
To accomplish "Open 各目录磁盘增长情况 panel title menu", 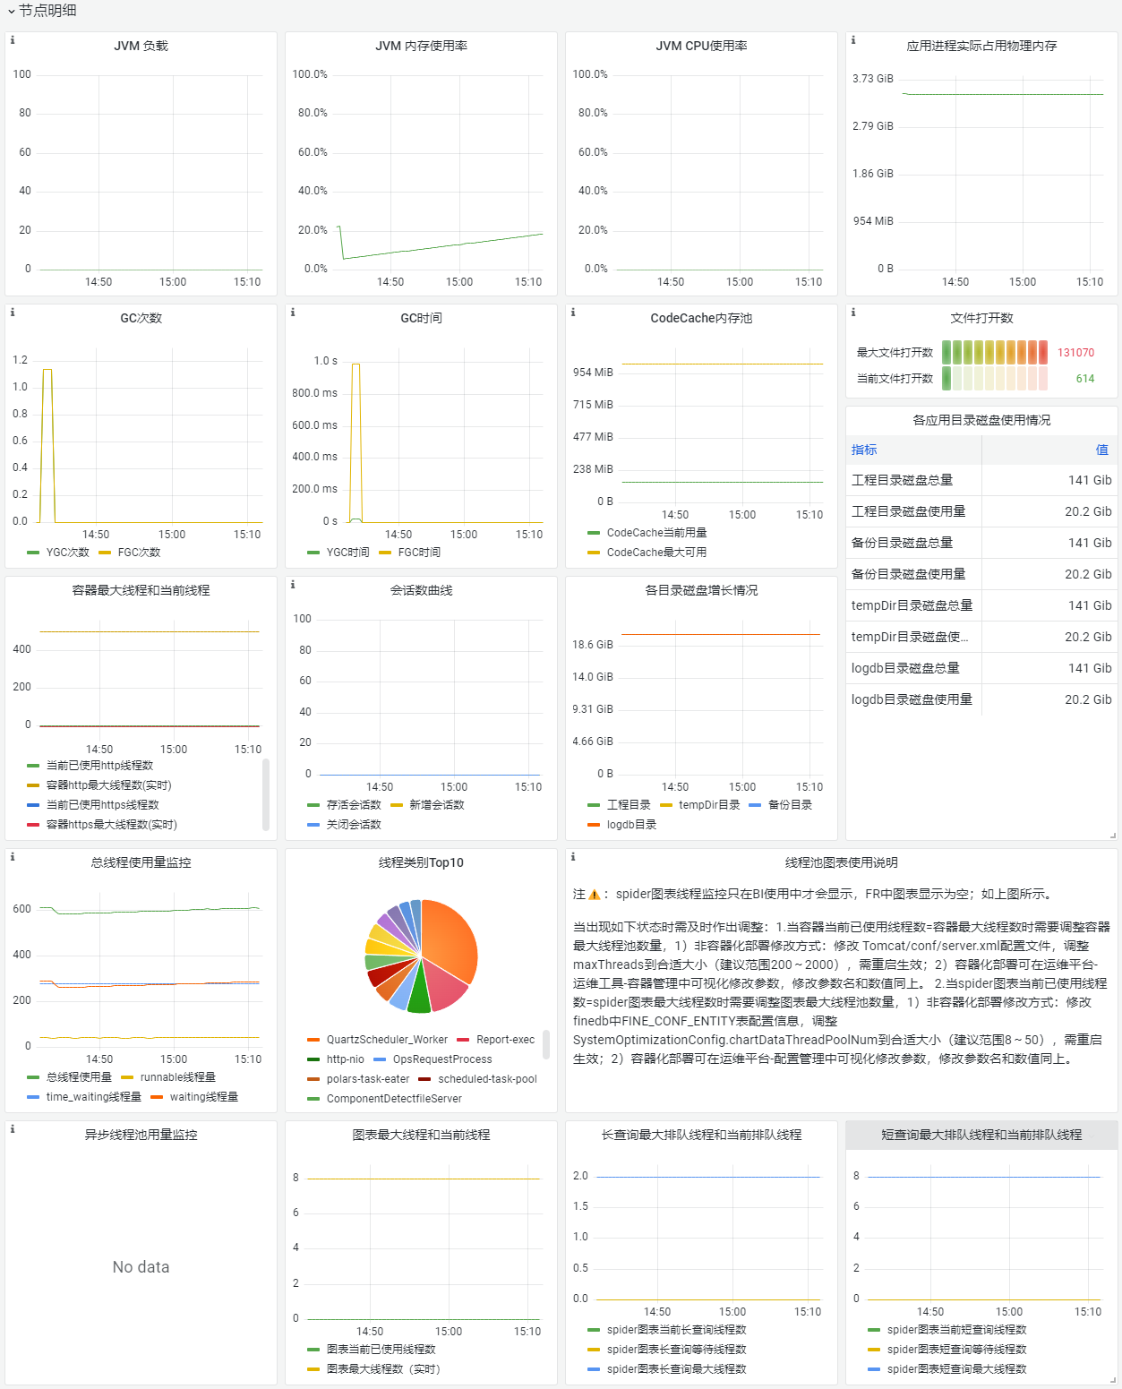I will [x=701, y=590].
